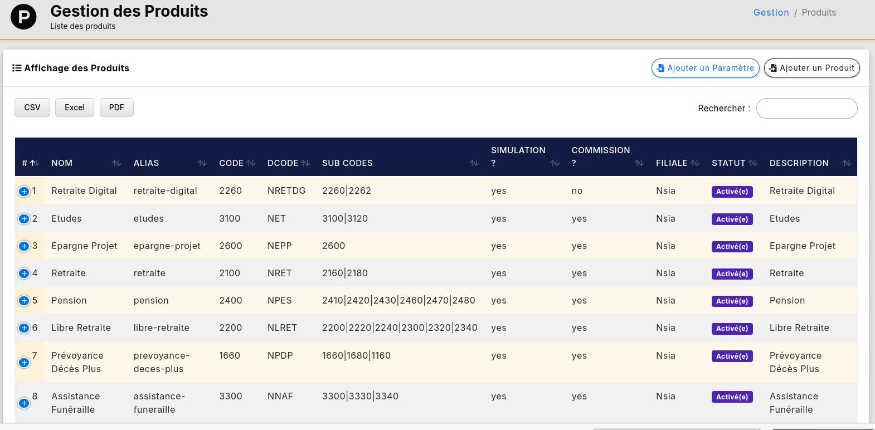Click plus icon beside Libre Retraite
The height and width of the screenshot is (430, 875).
pyautogui.click(x=24, y=328)
